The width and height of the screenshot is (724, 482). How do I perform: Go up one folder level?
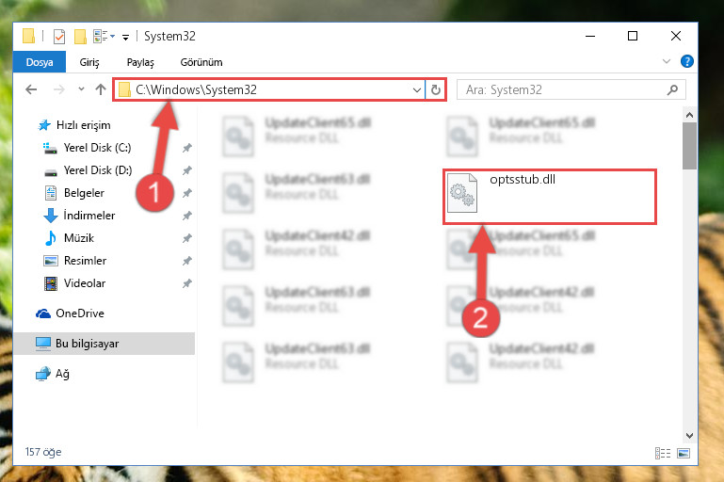(x=101, y=89)
